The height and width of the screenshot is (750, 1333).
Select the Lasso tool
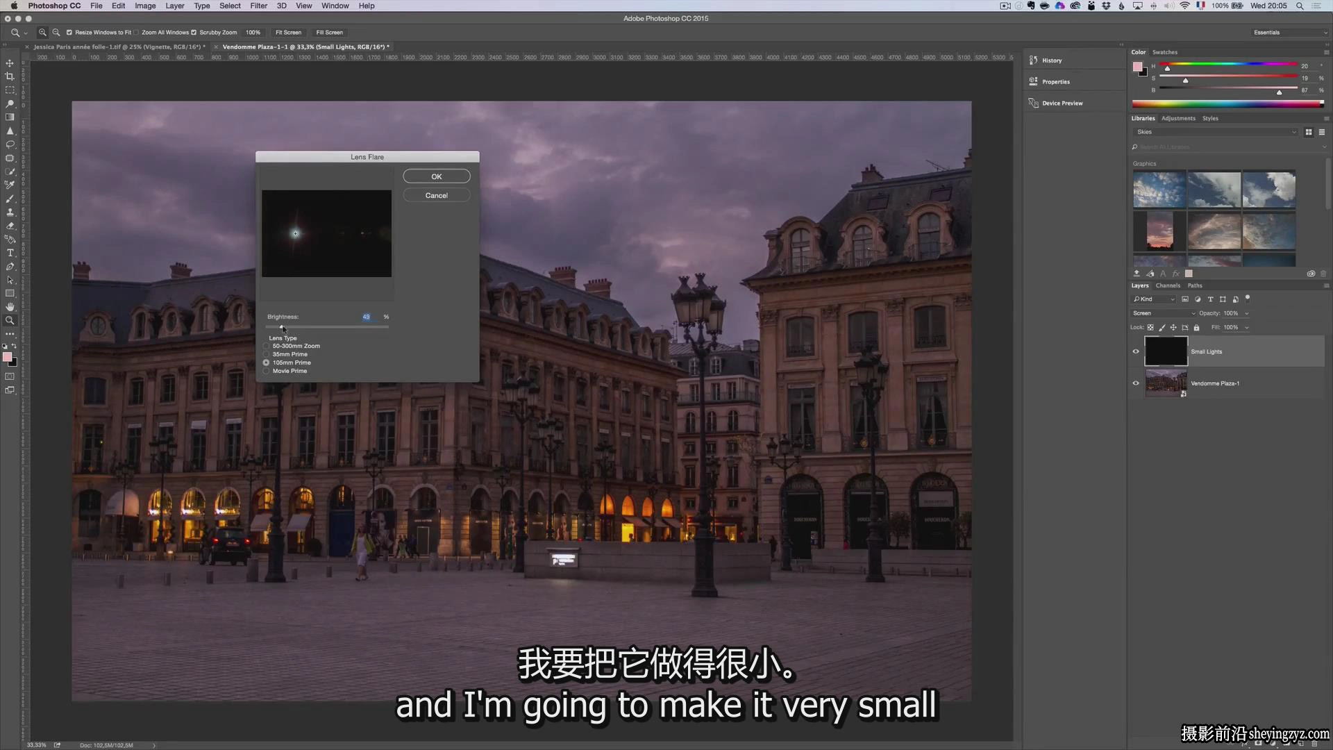pyautogui.click(x=10, y=144)
